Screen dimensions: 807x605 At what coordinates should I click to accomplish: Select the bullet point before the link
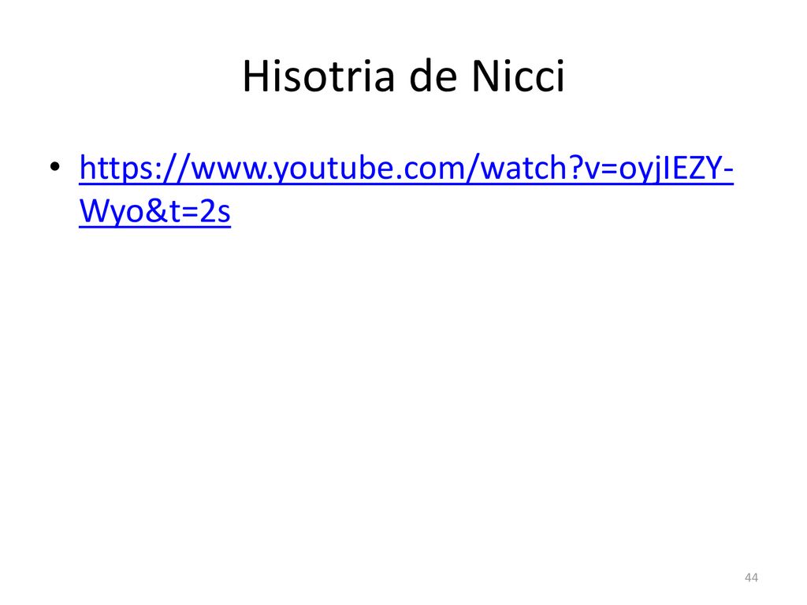(55, 167)
